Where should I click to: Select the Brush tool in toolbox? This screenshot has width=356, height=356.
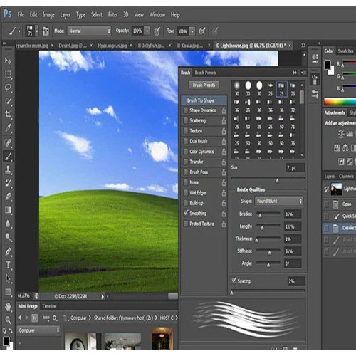pyautogui.click(x=8, y=157)
